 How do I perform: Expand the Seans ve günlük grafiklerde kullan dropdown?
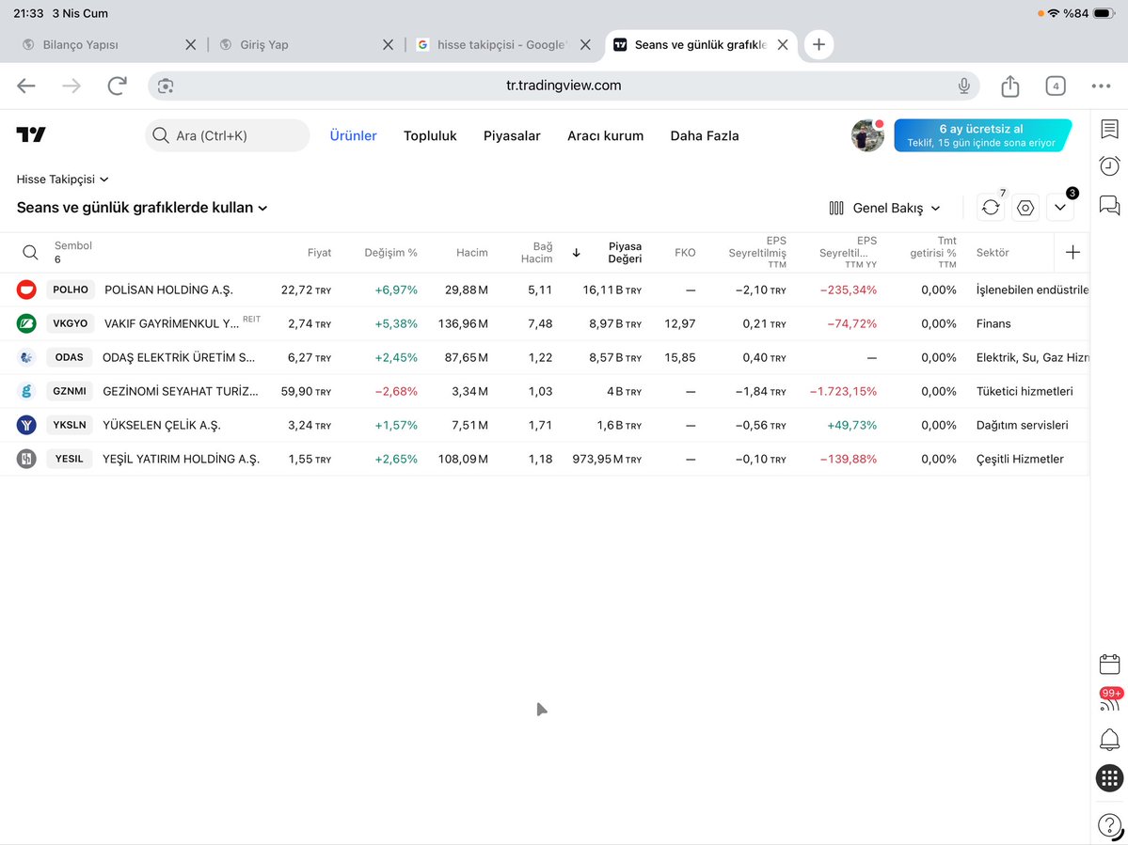coord(142,208)
